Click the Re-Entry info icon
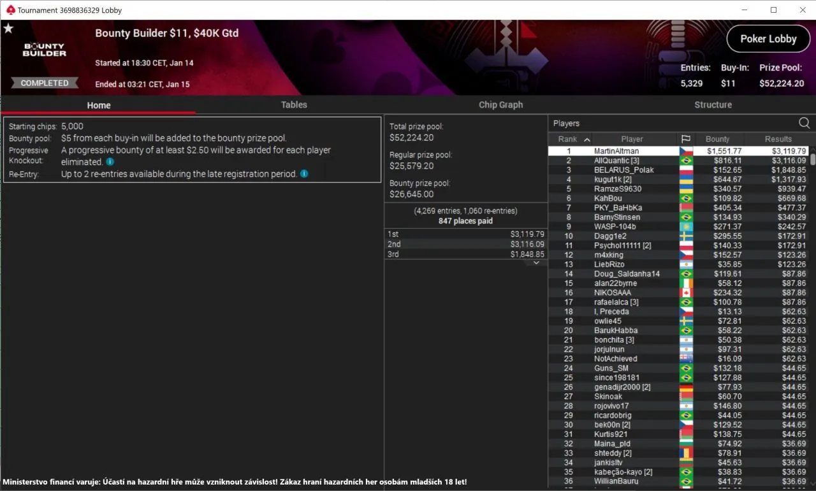816x491 pixels. (304, 174)
